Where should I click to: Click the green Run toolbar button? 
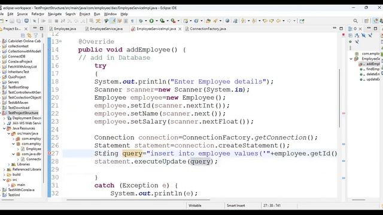pos(151,21)
